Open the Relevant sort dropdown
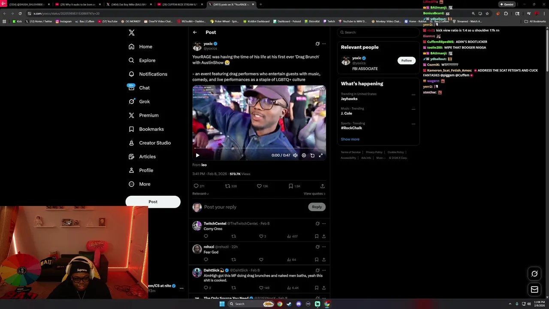The width and height of the screenshot is (549, 309). (201, 194)
